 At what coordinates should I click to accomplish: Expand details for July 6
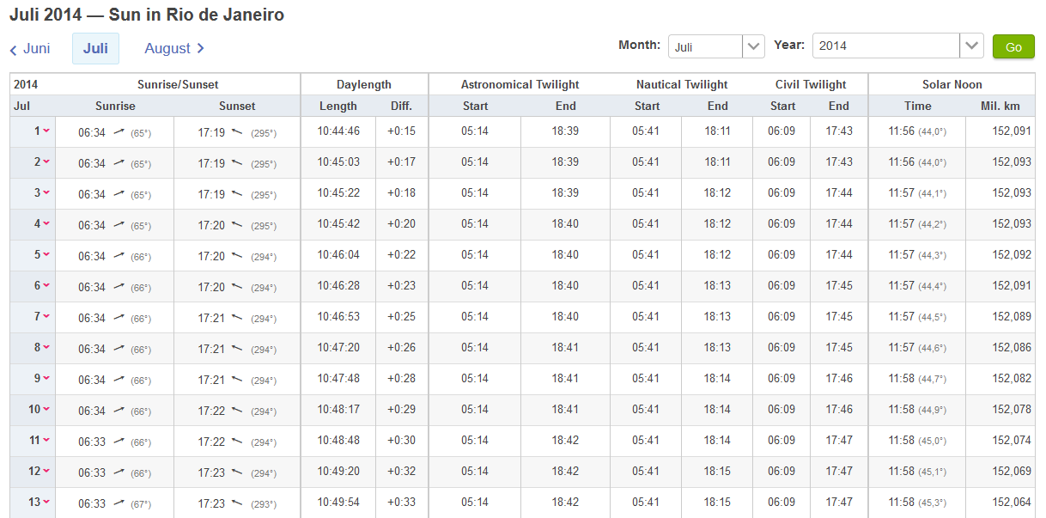click(46, 286)
